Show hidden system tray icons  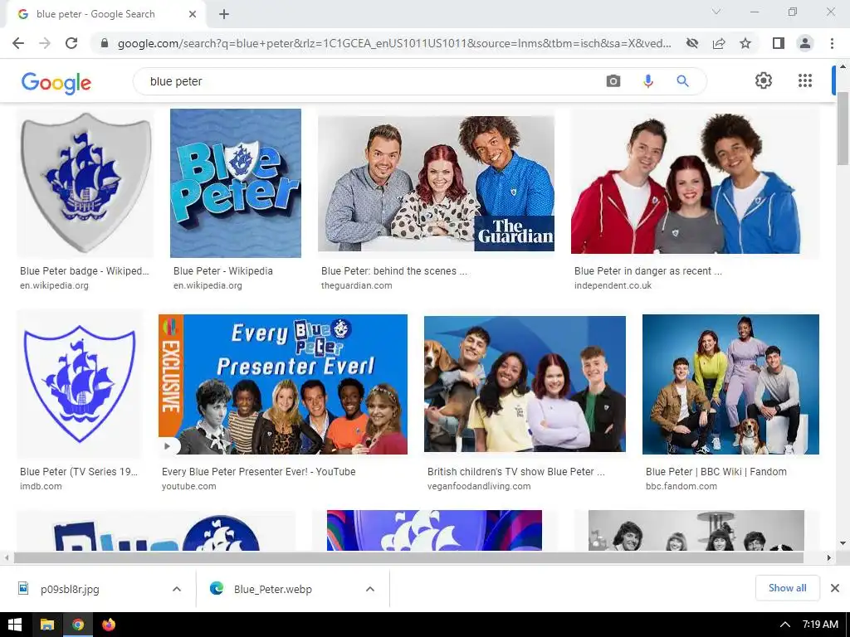pos(784,625)
